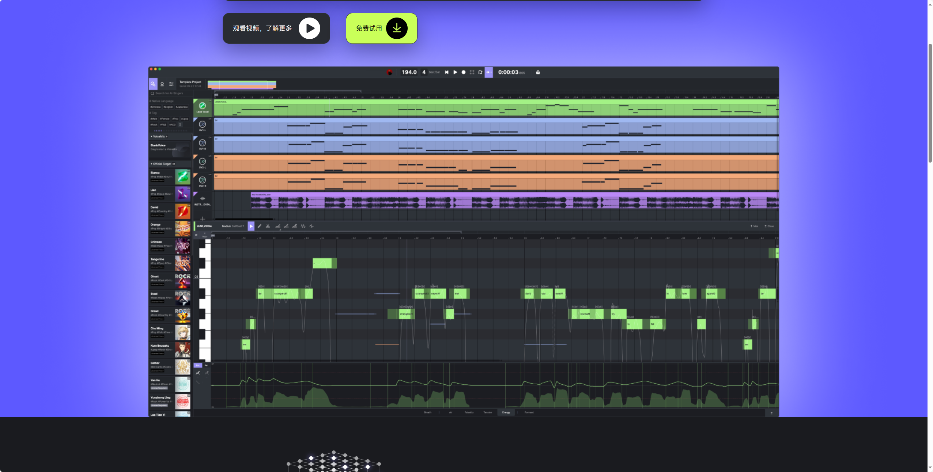The width and height of the screenshot is (933, 472).
Task: Select the pencil draw tool
Action: pos(260,226)
